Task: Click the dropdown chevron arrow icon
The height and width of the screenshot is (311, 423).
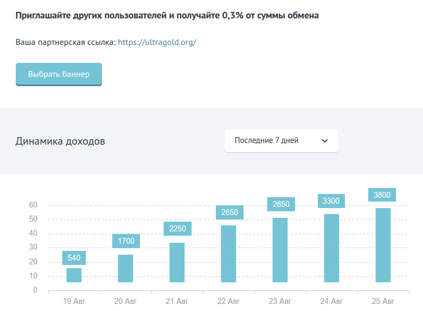Action: (x=325, y=141)
